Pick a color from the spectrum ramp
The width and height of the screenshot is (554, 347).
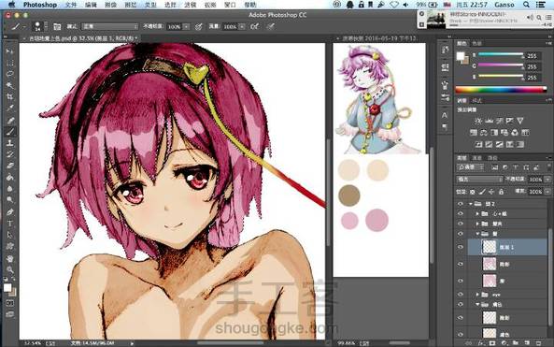[x=501, y=90]
